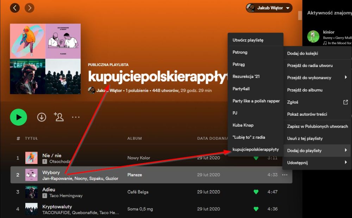Click the external-link icon beside Zgłoś
Screen dimensions: 352x218
(x=346, y=102)
